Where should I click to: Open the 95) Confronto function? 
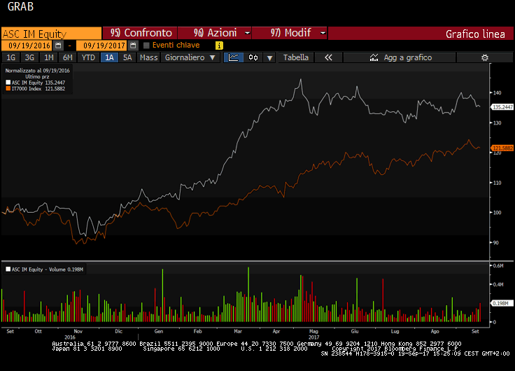pyautogui.click(x=140, y=33)
